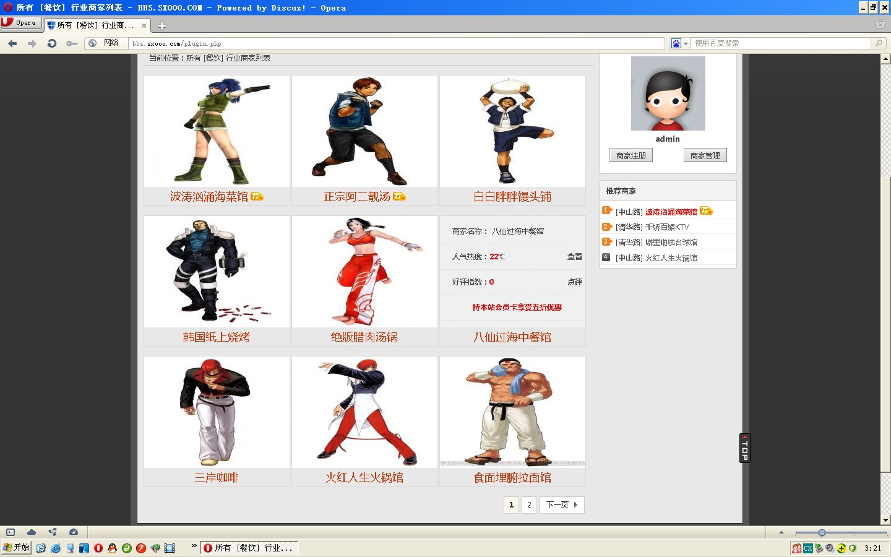Open the 食面埋腑拉面馆 card link
This screenshot has height=557, width=891.
coord(512,478)
